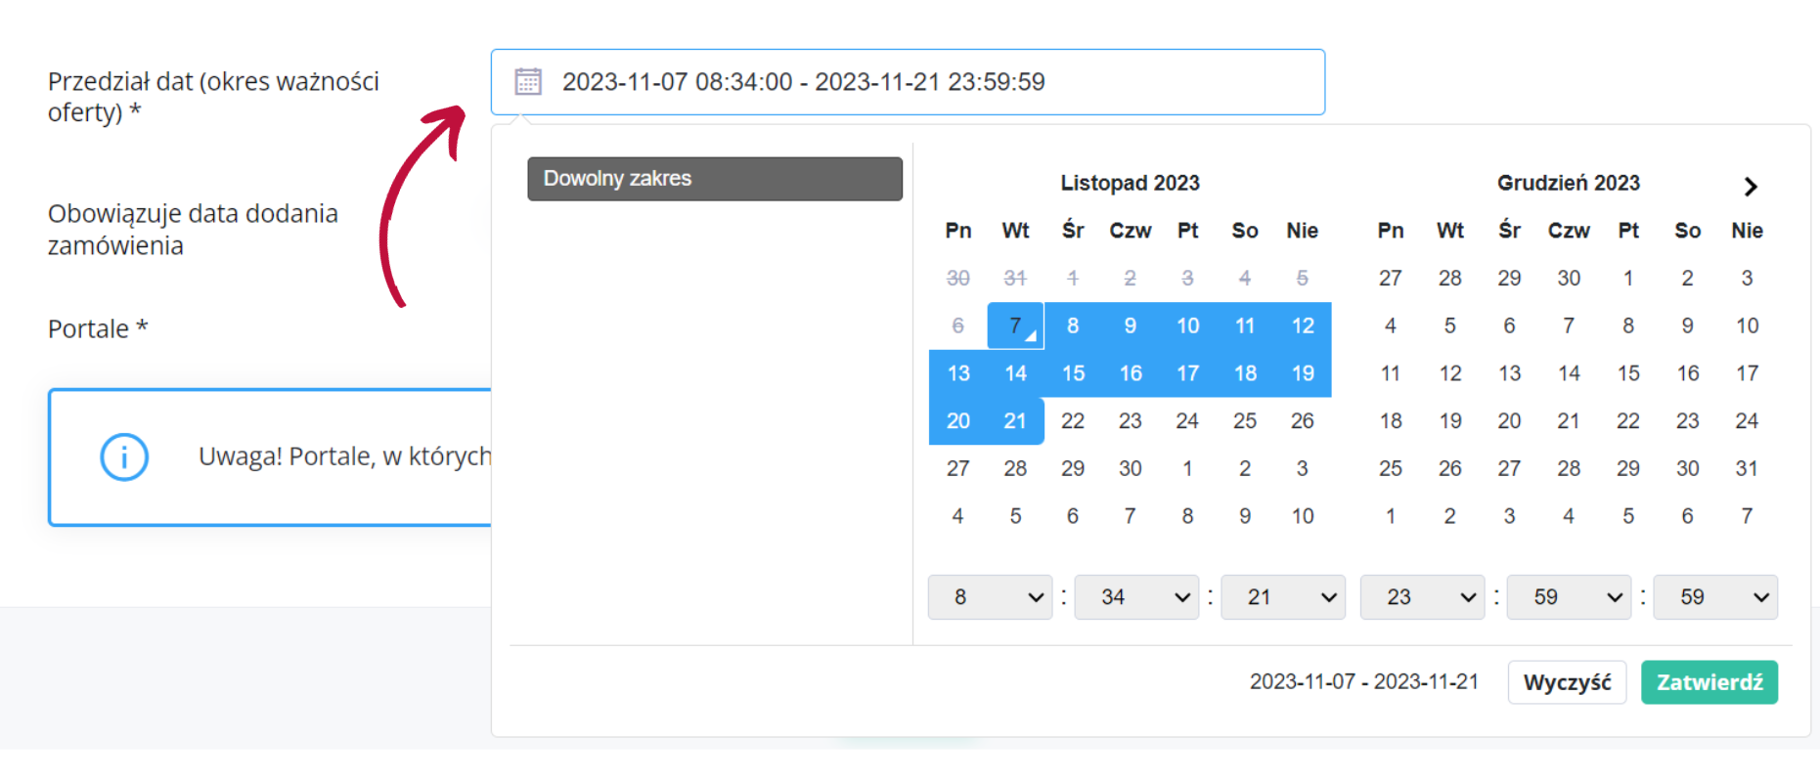Open the start hour dropdown showing 8

990,597
